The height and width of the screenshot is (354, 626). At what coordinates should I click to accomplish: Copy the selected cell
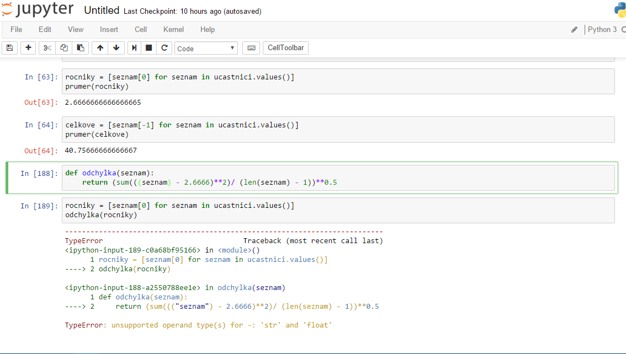[64, 48]
